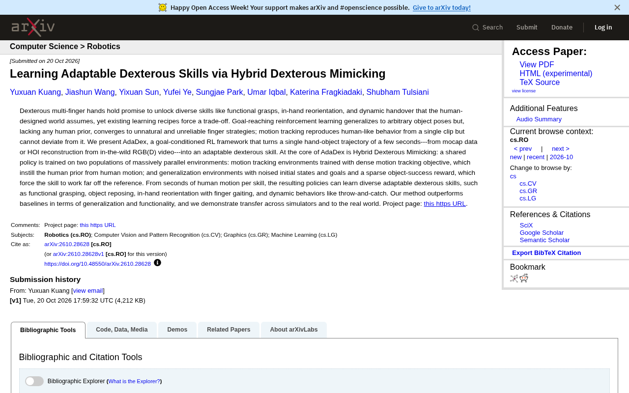This screenshot has height=393, width=629.
Task: Open the 2026-10 listing
Action: tap(561, 157)
